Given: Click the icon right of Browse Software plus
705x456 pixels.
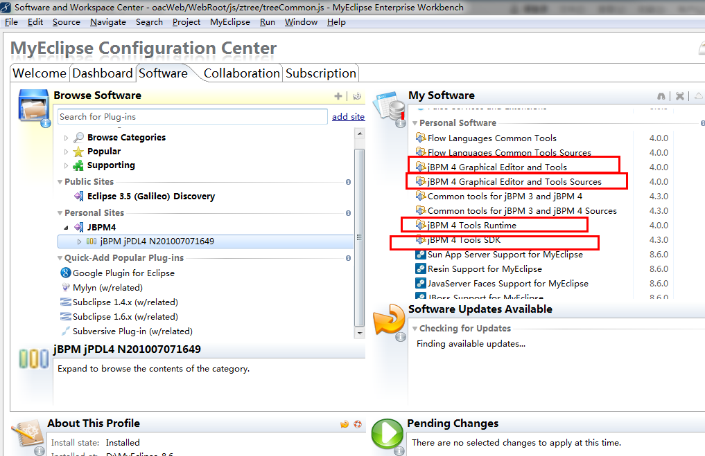Looking at the screenshot, I should (357, 96).
